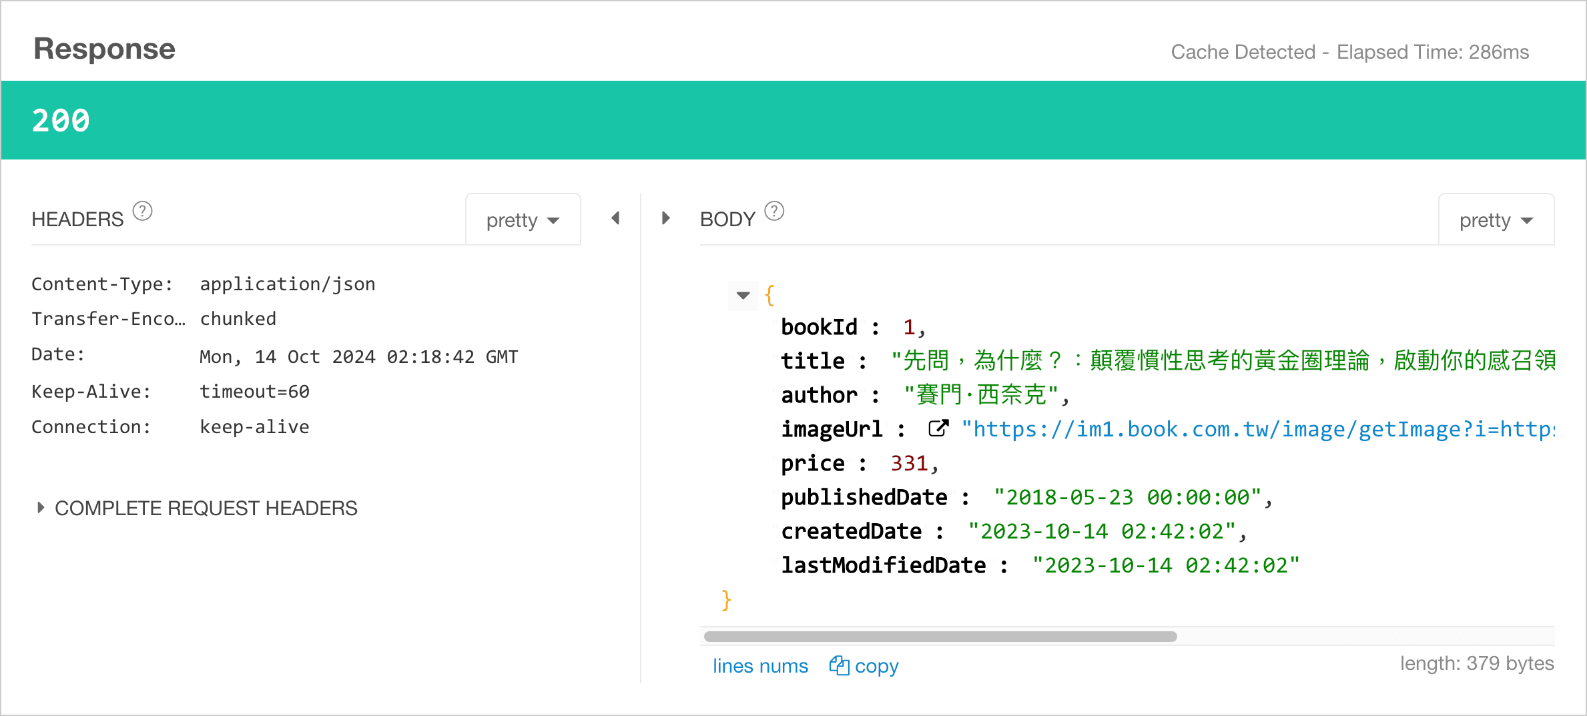
Task: Click the BODY help question-mark icon
Action: coord(774,212)
